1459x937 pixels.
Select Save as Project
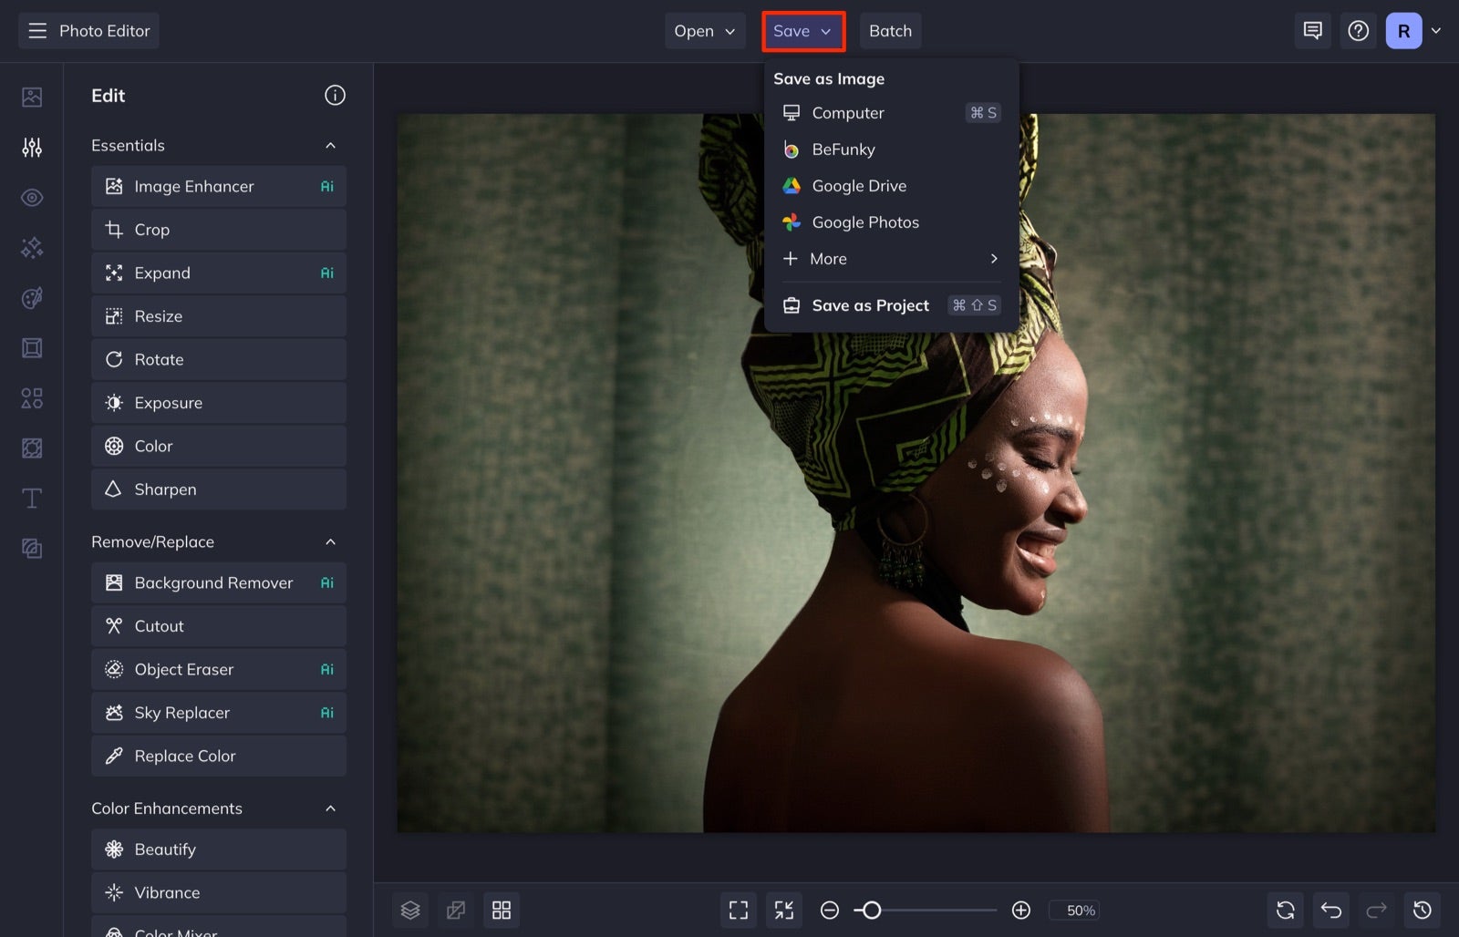click(870, 305)
